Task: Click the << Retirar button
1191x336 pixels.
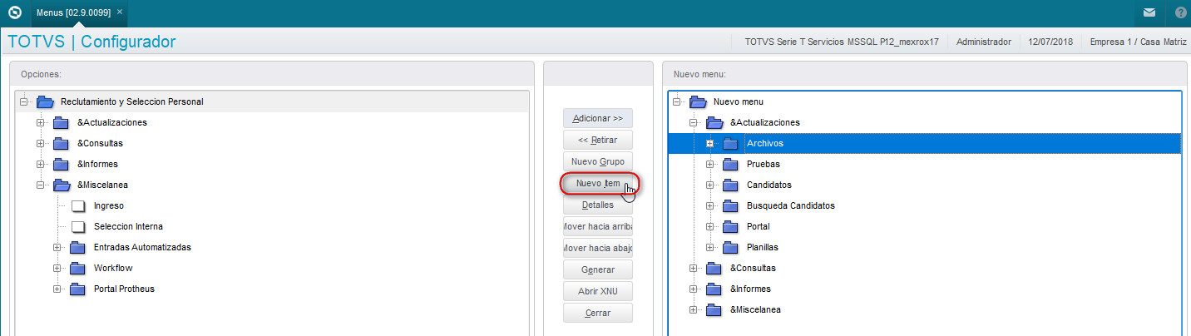Action: tap(598, 140)
